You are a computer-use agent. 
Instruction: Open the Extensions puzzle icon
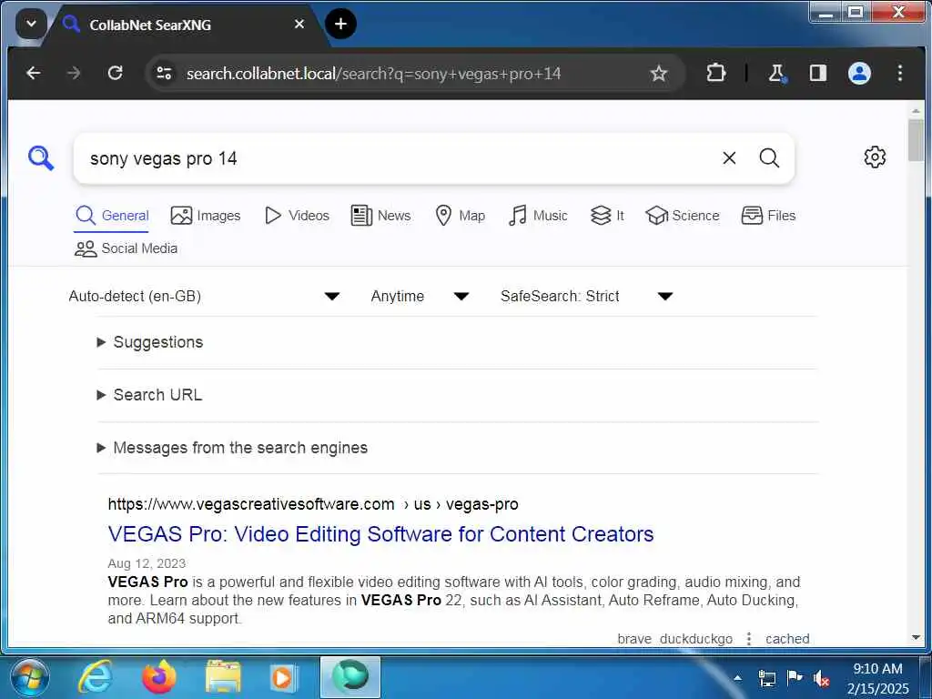coord(715,73)
